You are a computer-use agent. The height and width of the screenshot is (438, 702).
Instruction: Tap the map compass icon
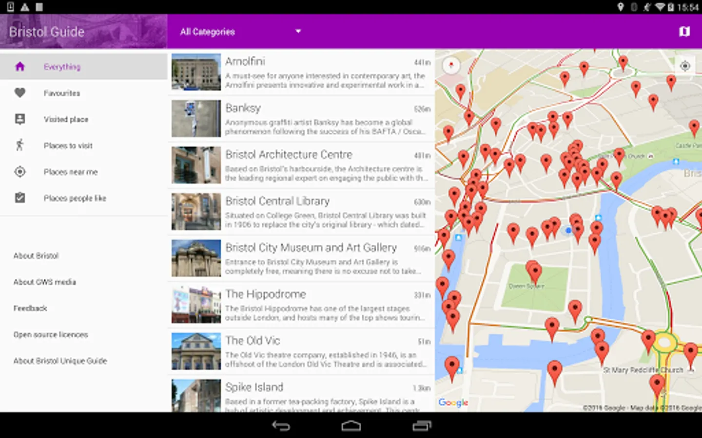pos(451,66)
